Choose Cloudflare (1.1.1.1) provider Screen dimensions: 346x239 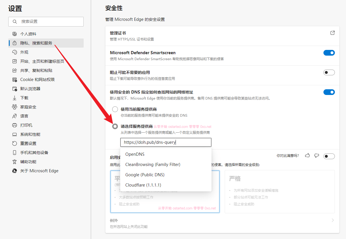(166, 185)
